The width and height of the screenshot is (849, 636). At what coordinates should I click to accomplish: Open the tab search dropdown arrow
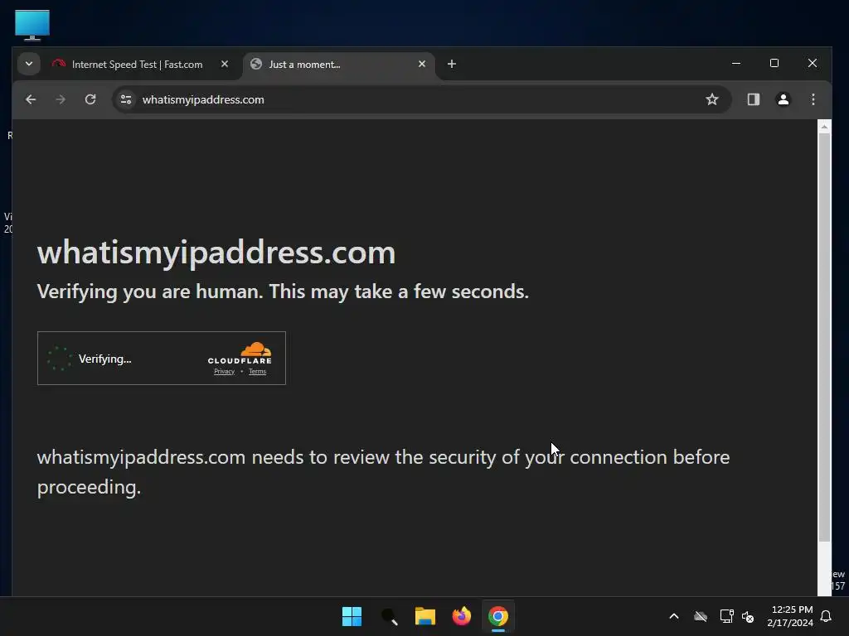tap(29, 64)
